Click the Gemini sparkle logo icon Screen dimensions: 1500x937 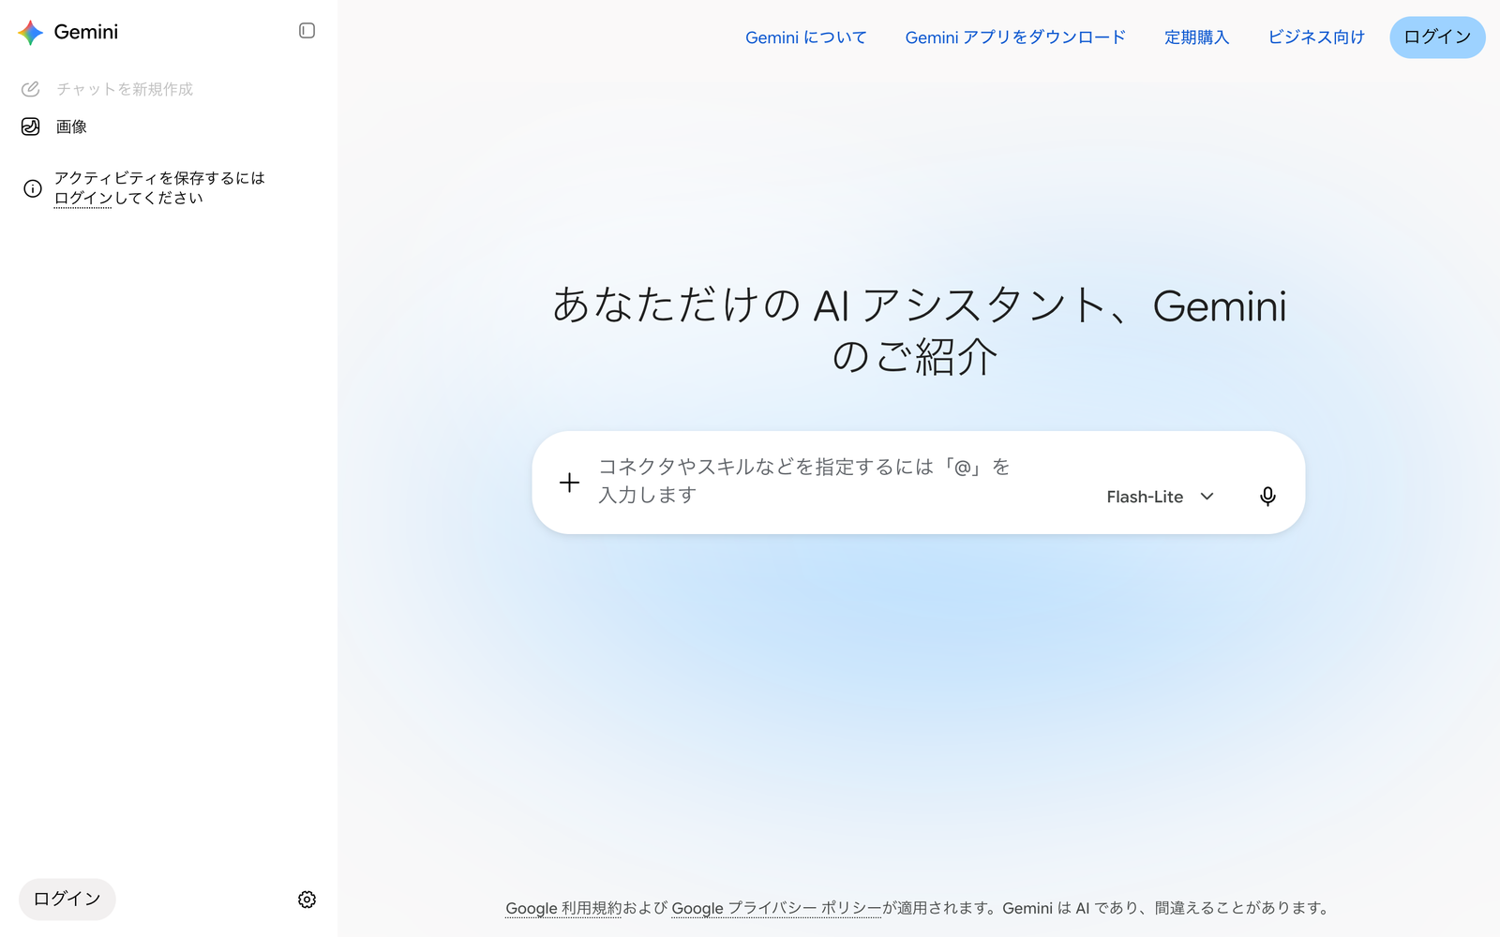[30, 32]
